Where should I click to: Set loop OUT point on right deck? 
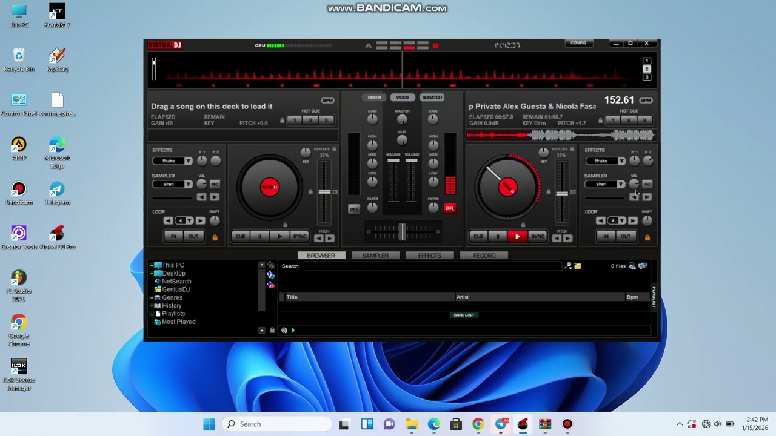tap(625, 236)
